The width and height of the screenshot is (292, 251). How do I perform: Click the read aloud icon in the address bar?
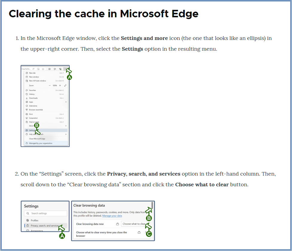tap(33, 69)
